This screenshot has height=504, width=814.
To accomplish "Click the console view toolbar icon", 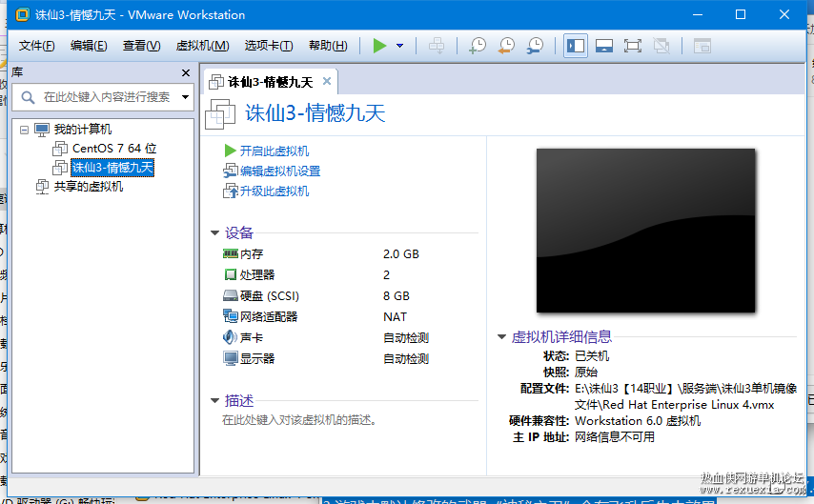I will pyautogui.click(x=702, y=46).
